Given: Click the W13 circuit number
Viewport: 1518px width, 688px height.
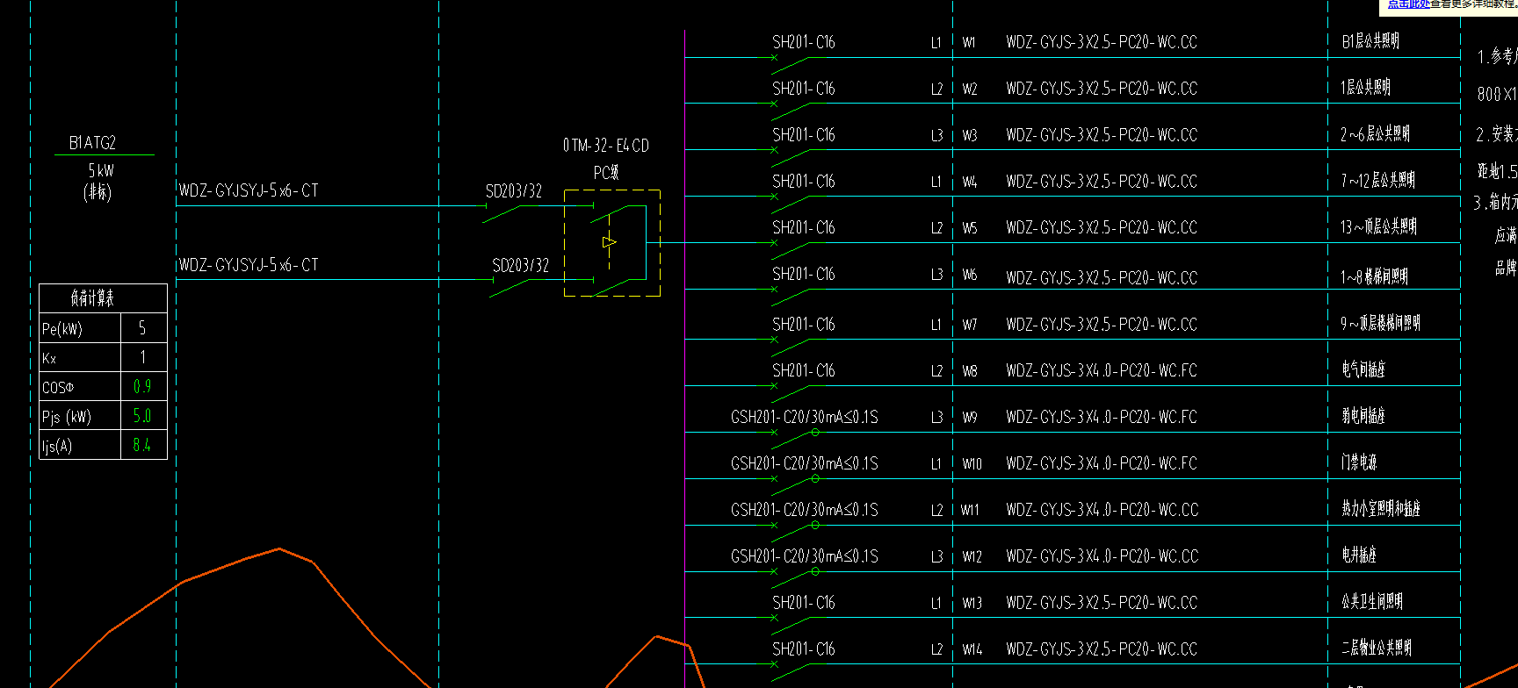Looking at the screenshot, I should (972, 604).
